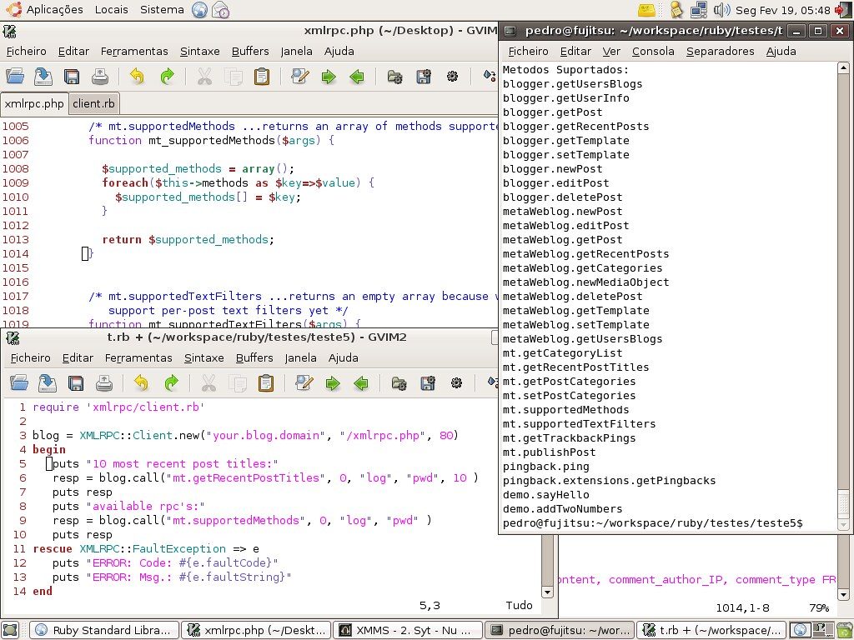Image resolution: width=854 pixels, height=640 pixels.
Task: Click the terminal scrollbar up arrow
Action: (843, 68)
